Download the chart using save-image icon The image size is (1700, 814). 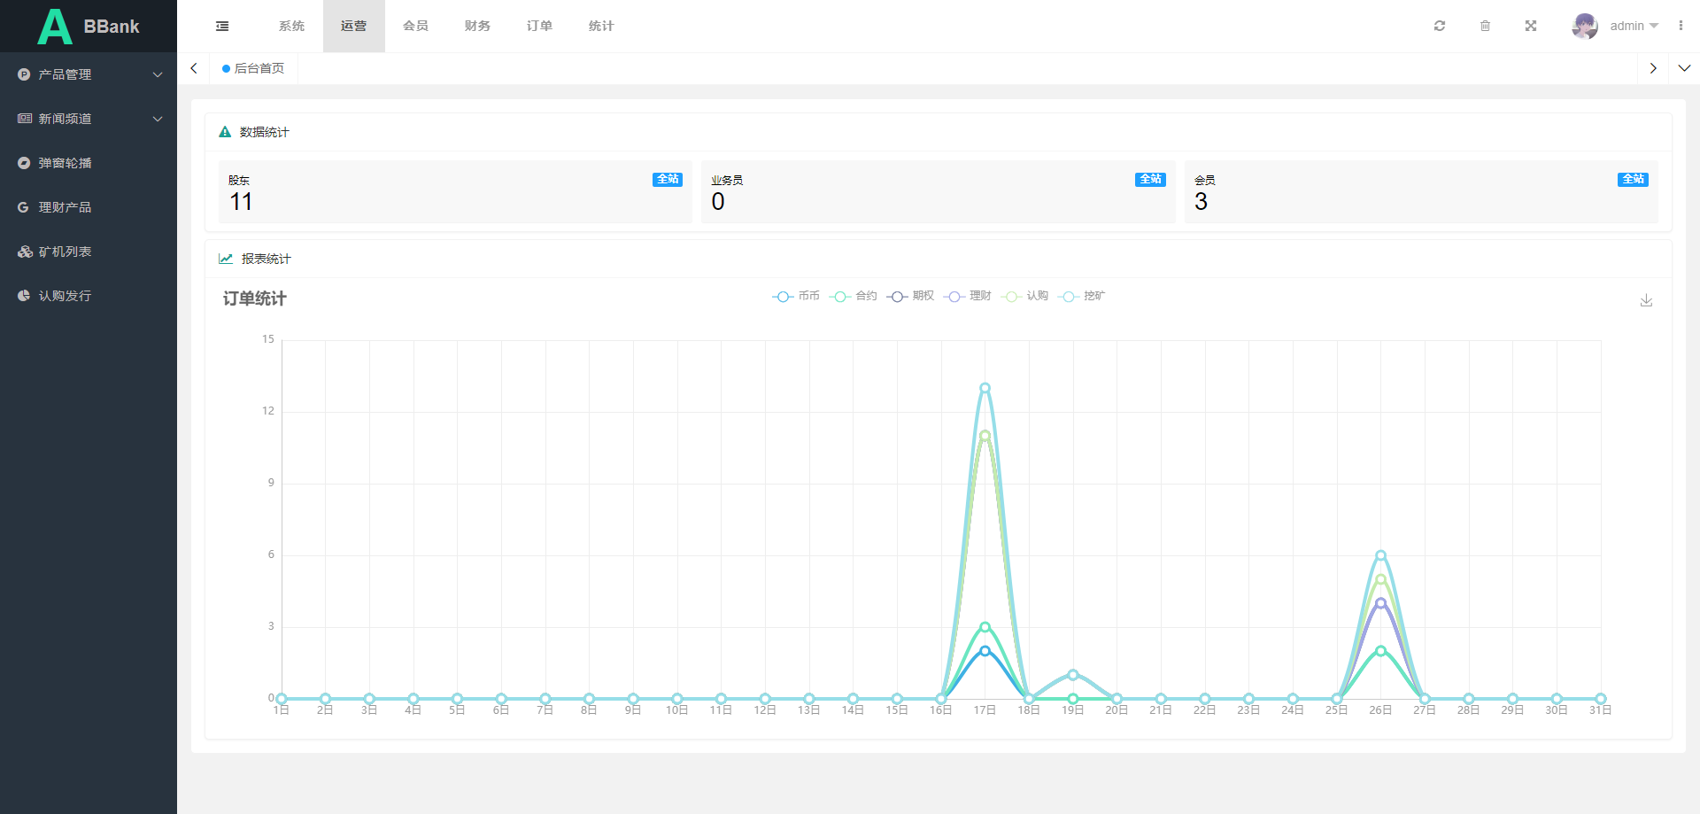pos(1646,301)
